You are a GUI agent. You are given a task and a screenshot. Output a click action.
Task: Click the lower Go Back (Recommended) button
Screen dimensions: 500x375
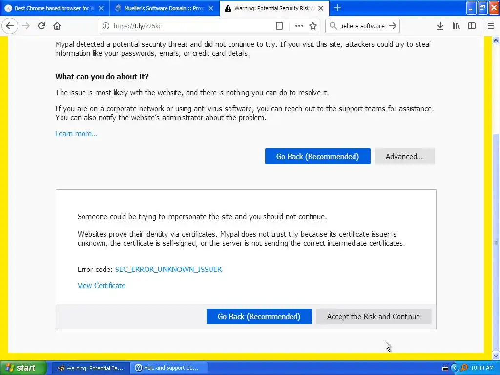tap(259, 316)
